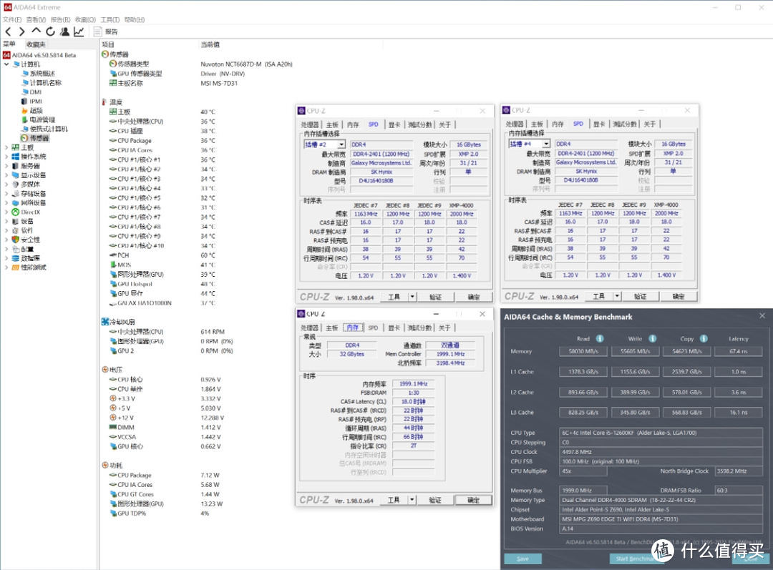
Task: Refresh sensor data using the circular refresh icon
Action: pos(50,31)
